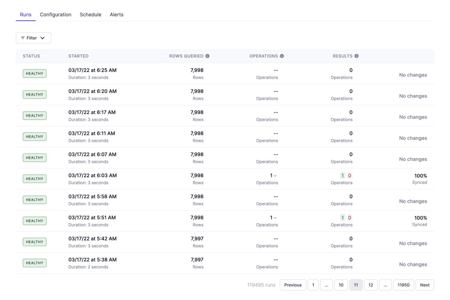Click the info icon beside Operations header
The image size is (450, 300).
click(x=282, y=56)
